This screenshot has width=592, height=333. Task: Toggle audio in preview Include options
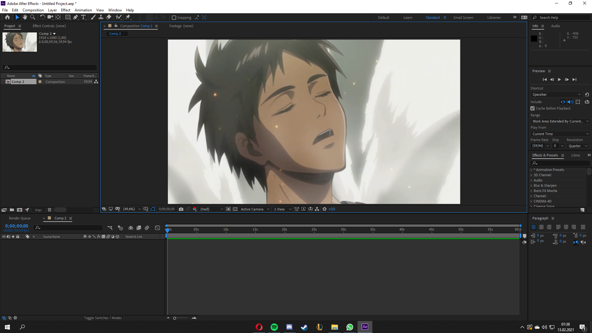coord(570,102)
